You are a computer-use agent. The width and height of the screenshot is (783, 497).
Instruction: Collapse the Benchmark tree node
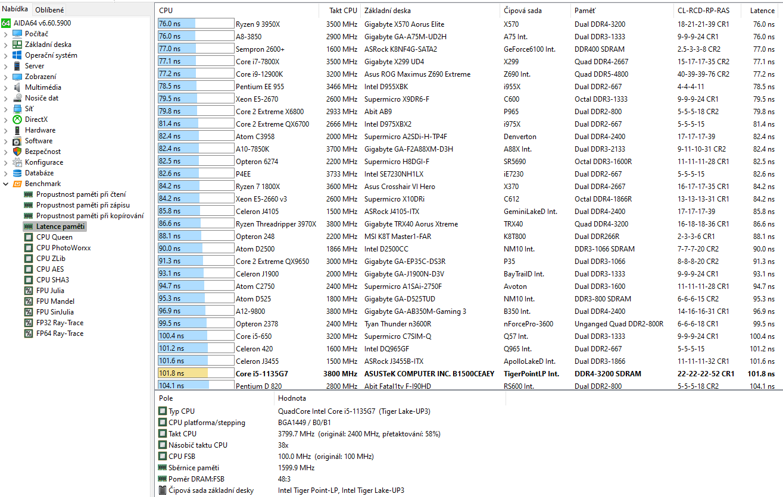pyautogui.click(x=6, y=184)
